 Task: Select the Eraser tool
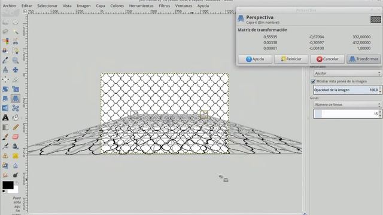[x=16, y=137]
